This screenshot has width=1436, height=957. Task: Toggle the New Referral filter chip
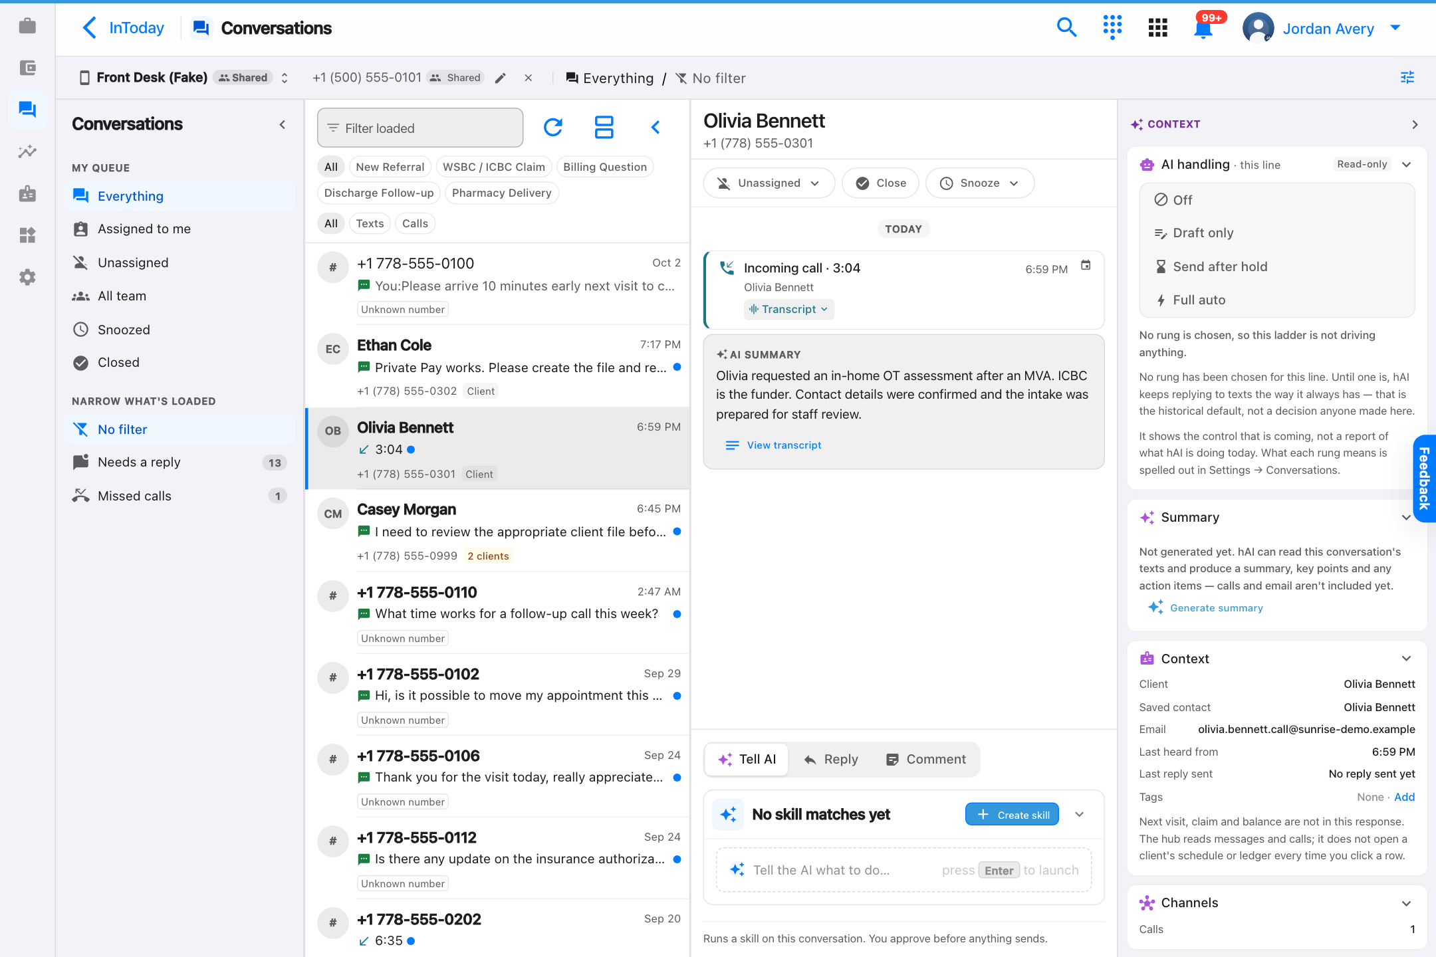390,167
